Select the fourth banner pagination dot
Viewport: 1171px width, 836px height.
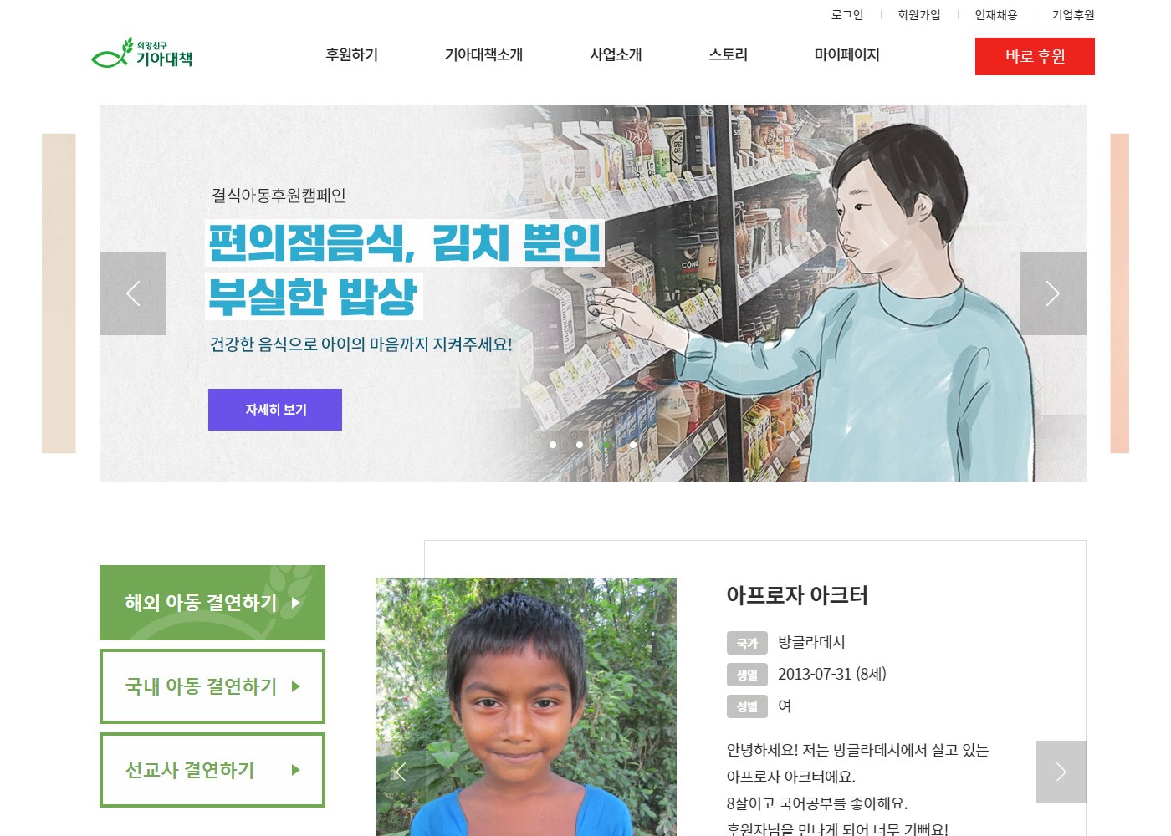pyautogui.click(x=633, y=445)
